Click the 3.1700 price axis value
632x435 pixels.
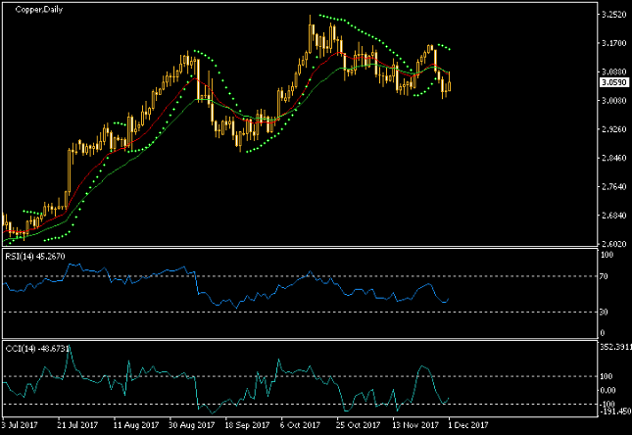click(x=613, y=43)
